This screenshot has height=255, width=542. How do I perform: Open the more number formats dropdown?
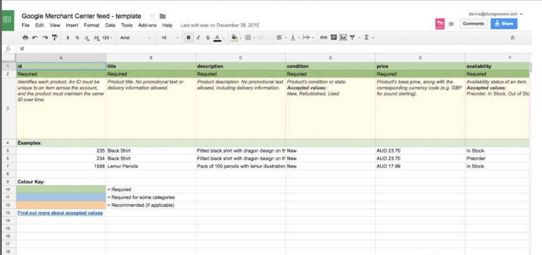pos(108,37)
